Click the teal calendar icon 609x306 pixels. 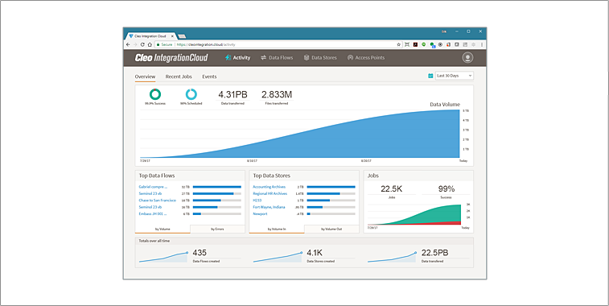pyautogui.click(x=430, y=76)
